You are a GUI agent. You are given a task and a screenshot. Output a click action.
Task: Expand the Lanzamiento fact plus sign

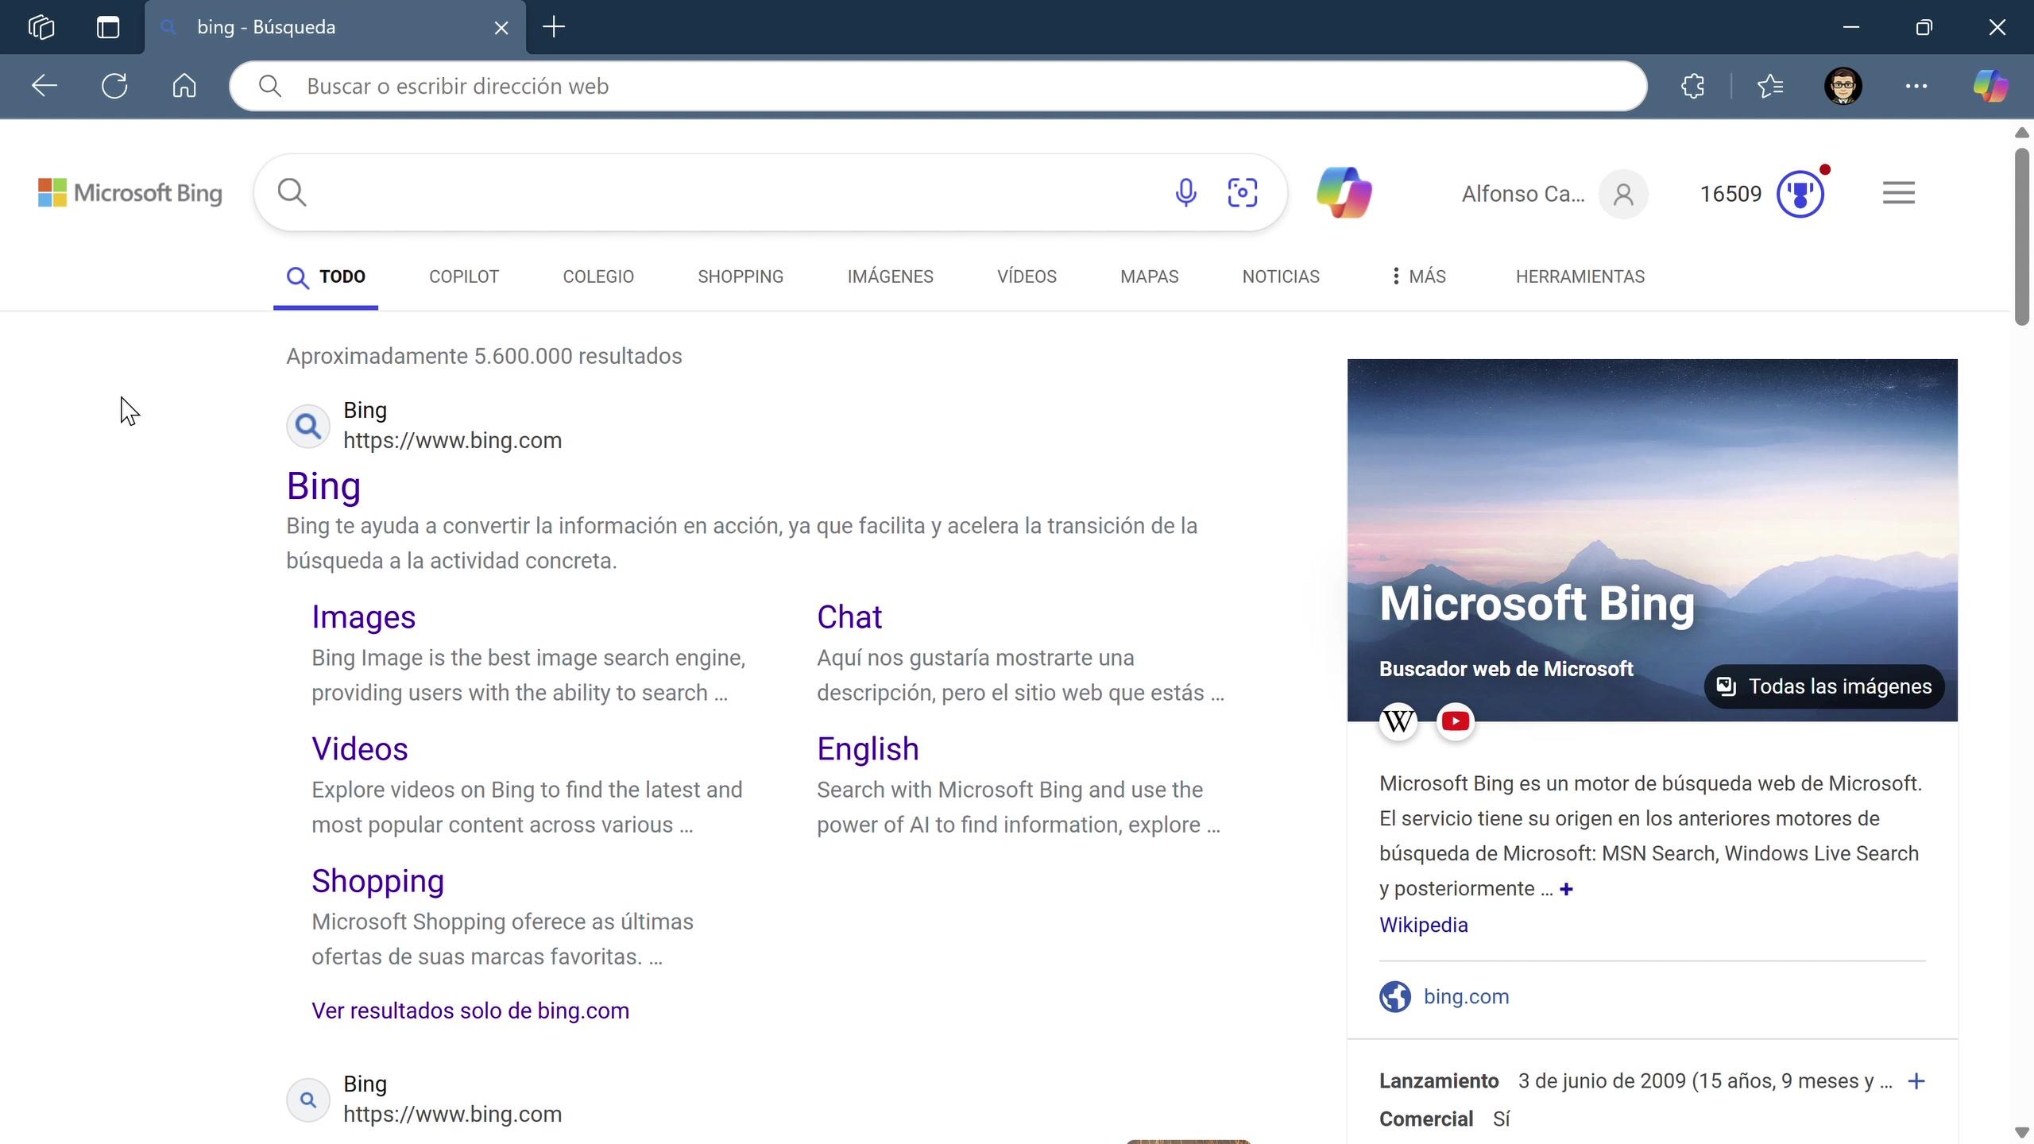tap(1916, 1081)
